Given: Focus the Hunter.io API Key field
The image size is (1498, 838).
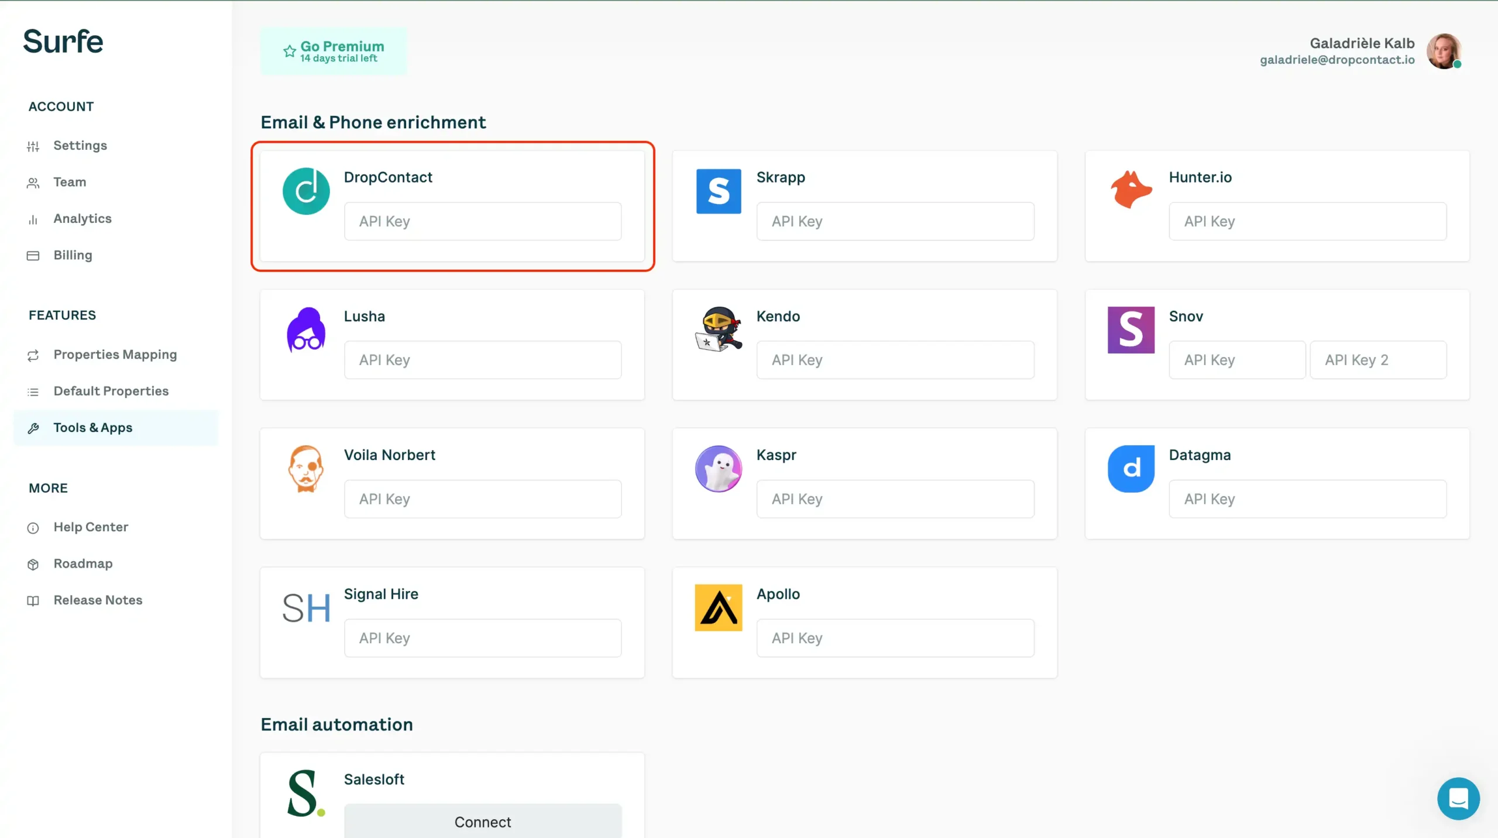Looking at the screenshot, I should 1308,221.
